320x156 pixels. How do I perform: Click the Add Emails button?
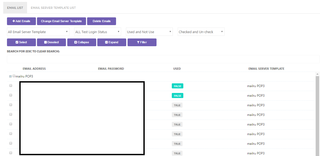click(21, 21)
